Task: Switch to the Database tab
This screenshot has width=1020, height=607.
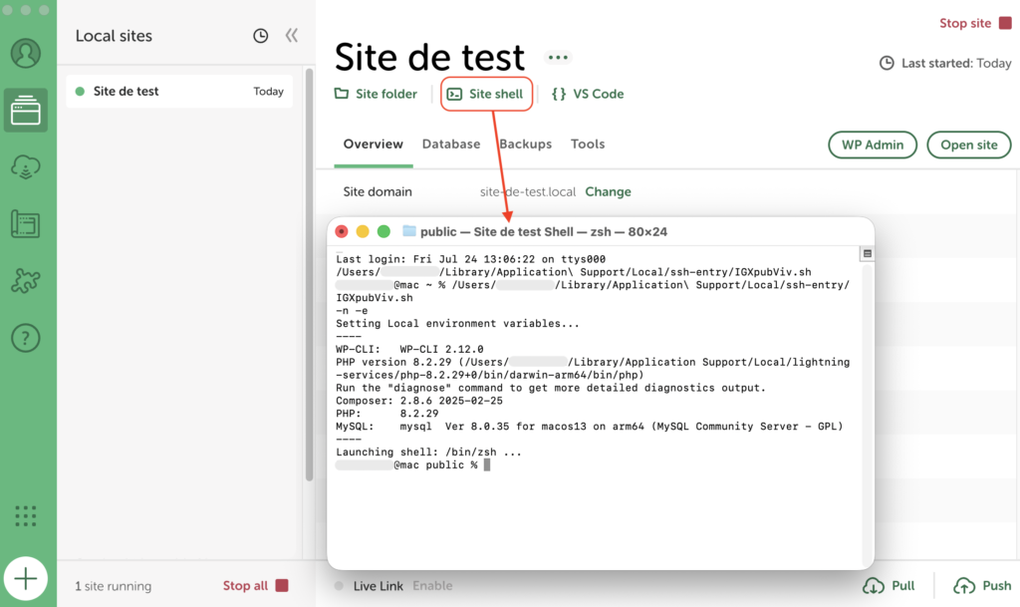Action: 451,145
